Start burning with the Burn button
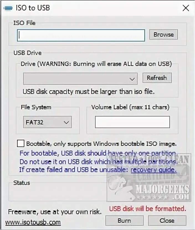The width and height of the screenshot is (195, 230). (x=124, y=221)
